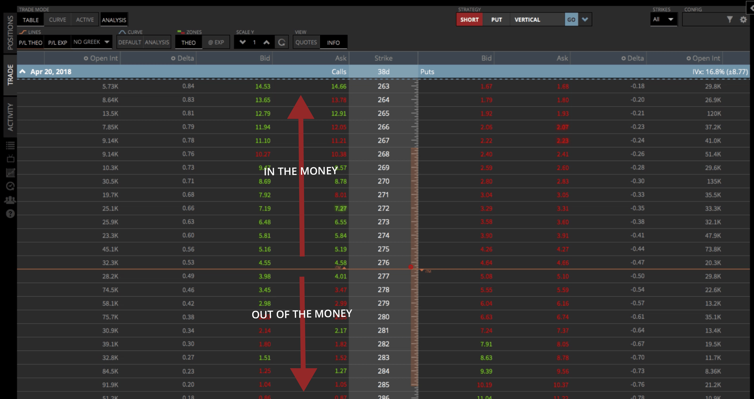Click the Strike column header
Viewport: 754px width, 399px height.
point(383,58)
